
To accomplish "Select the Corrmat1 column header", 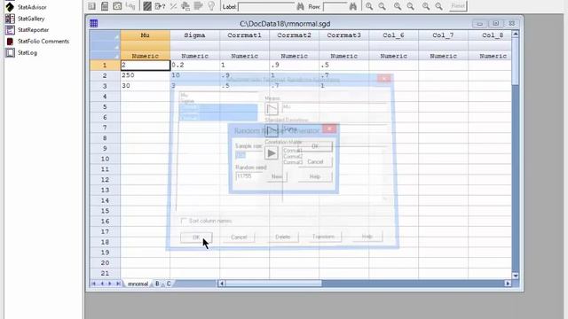I will tap(245, 35).
